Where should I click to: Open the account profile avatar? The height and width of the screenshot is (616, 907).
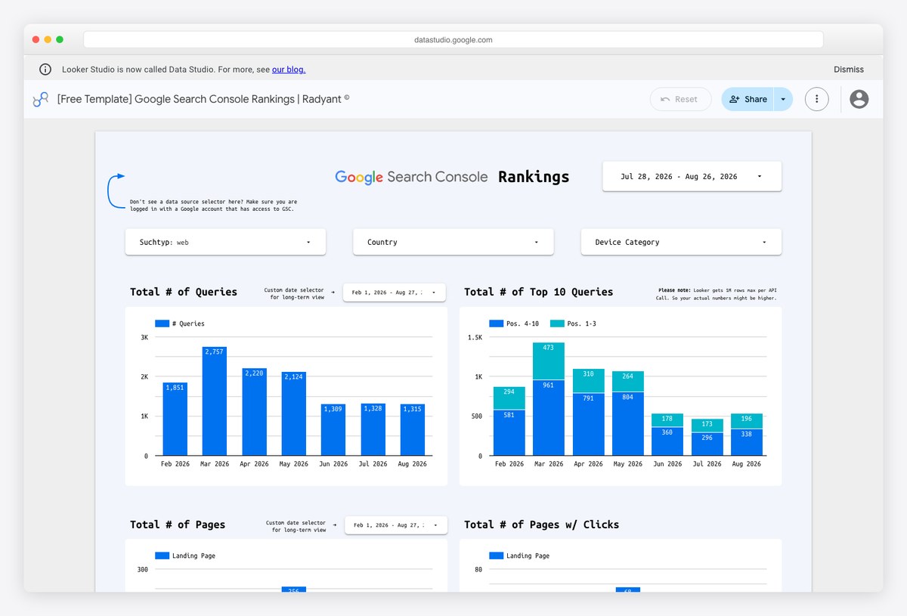(859, 99)
